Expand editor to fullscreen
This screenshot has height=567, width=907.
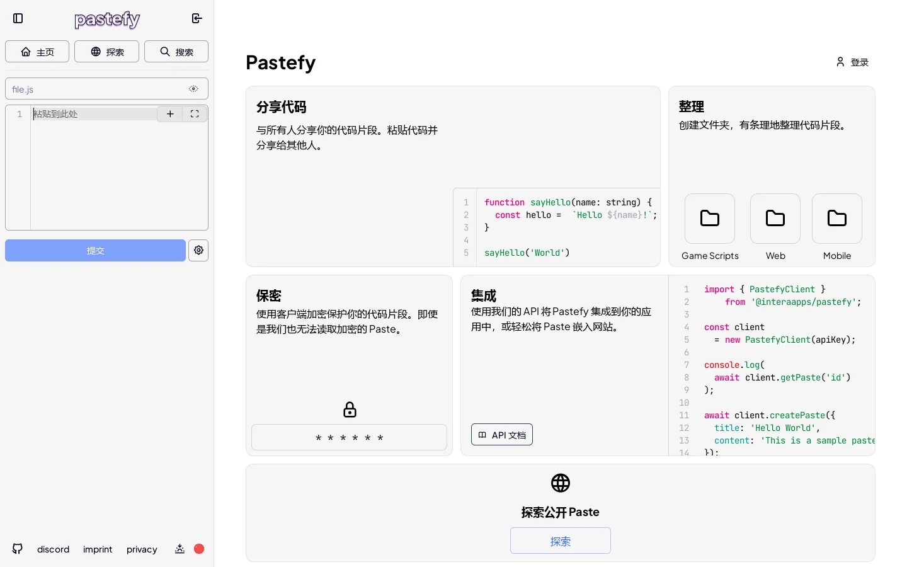point(195,114)
